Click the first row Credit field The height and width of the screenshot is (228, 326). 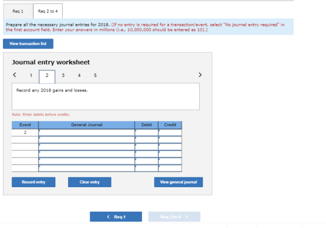click(170, 132)
